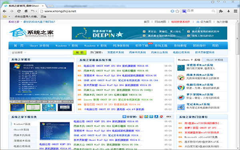Click the magnifier icon in the Baidu box
The image size is (240, 150).
click(213, 11)
